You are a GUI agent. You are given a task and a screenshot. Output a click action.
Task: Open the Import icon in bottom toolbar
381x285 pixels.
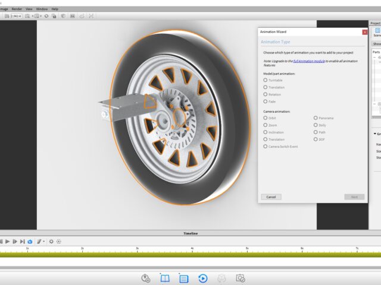tap(145, 278)
